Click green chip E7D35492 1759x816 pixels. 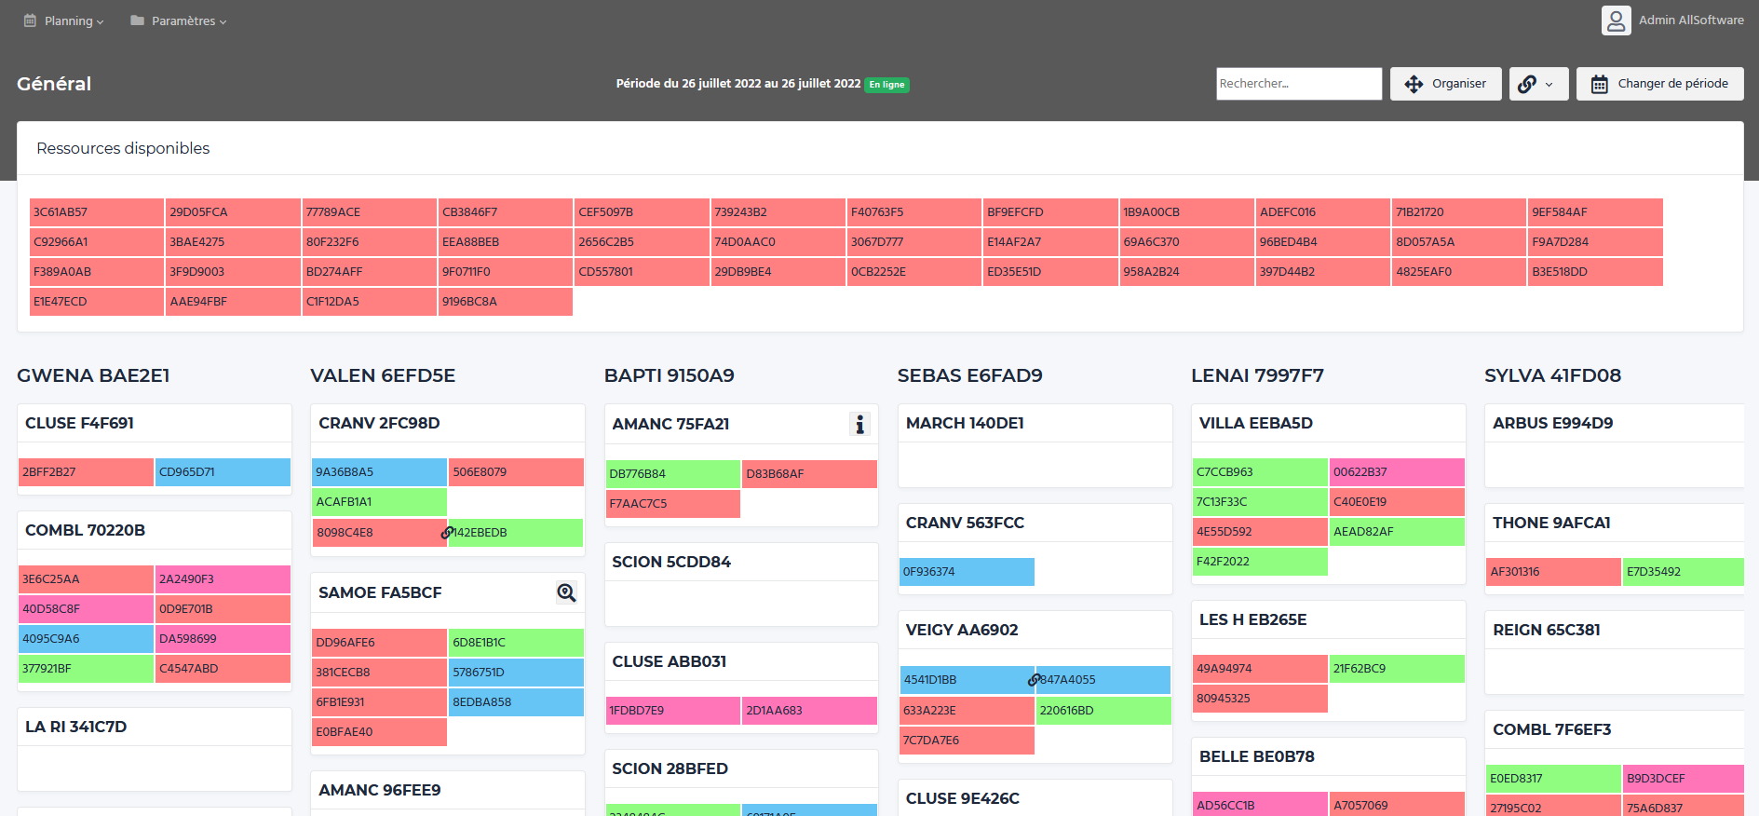pyautogui.click(x=1684, y=572)
